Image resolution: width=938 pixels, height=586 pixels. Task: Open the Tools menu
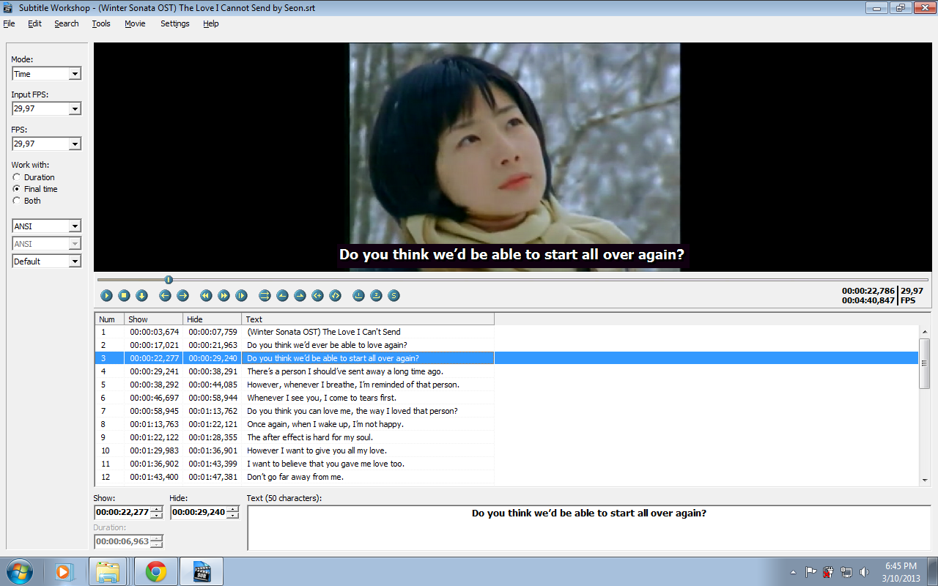(x=101, y=23)
